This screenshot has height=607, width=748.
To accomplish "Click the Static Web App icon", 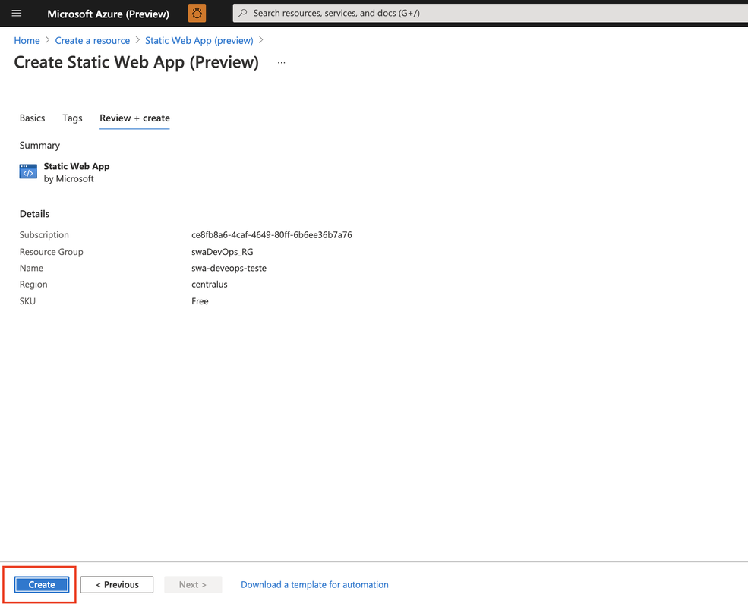I will (x=28, y=172).
